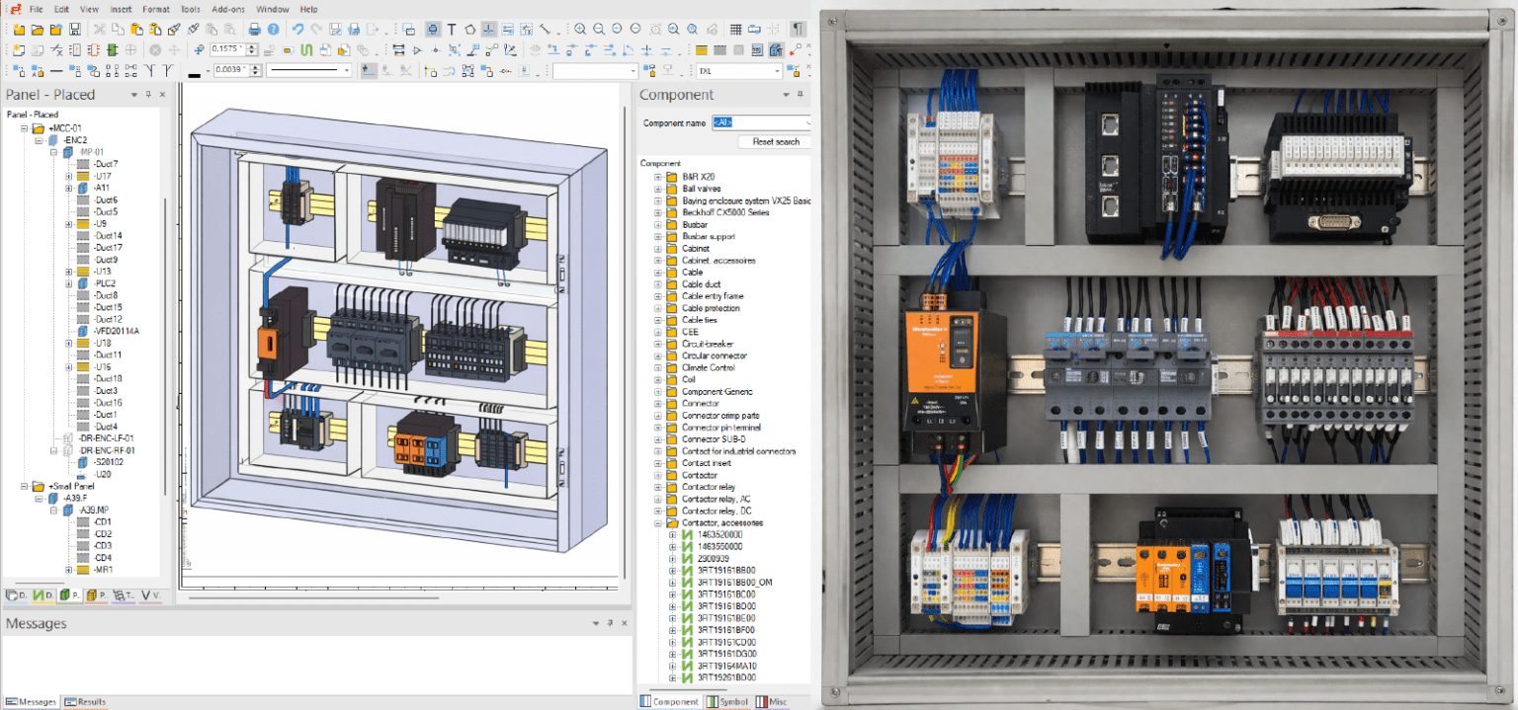Close the Messages panel
Viewport: 1518px width, 710px height.
(x=626, y=623)
